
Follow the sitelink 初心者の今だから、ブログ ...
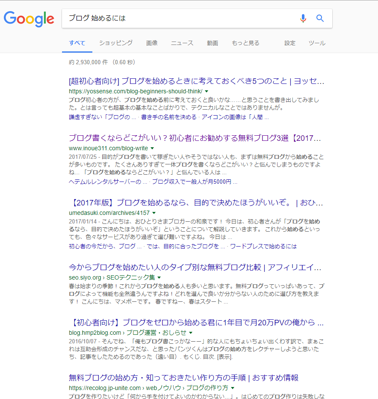pos(105,246)
